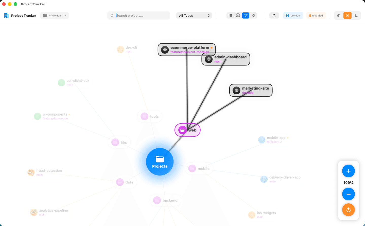
Task: Open the grid view layout
Action: click(x=253, y=15)
